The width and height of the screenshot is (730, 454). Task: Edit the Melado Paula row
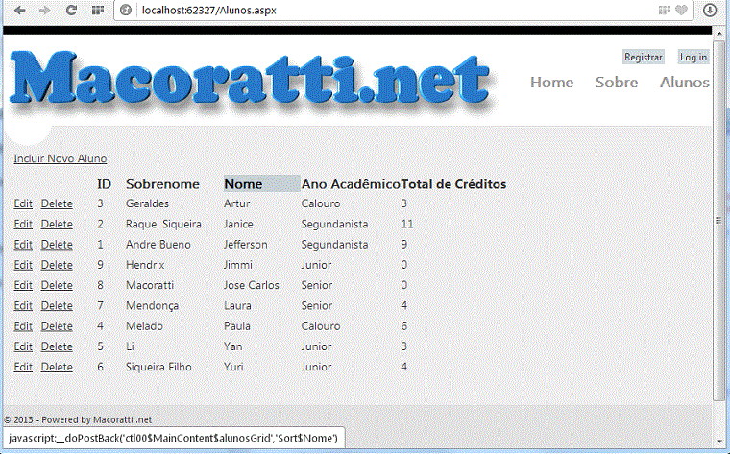pos(23,326)
